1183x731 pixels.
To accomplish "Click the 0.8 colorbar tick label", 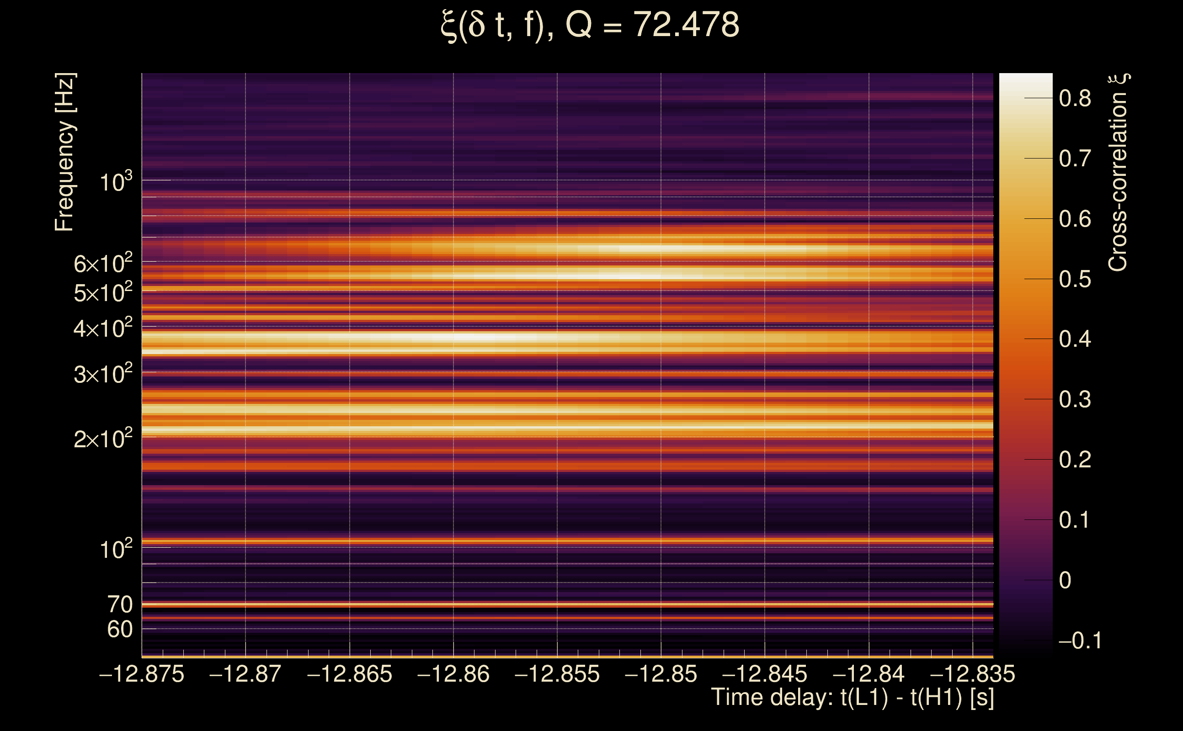I will 1075,99.
